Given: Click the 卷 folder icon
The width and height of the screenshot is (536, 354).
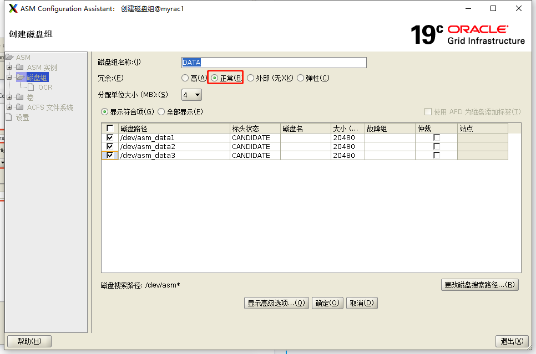Looking at the screenshot, I should coord(19,98).
